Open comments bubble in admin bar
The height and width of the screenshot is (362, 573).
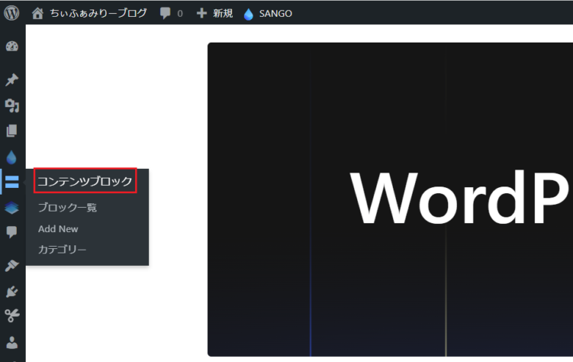coord(165,13)
